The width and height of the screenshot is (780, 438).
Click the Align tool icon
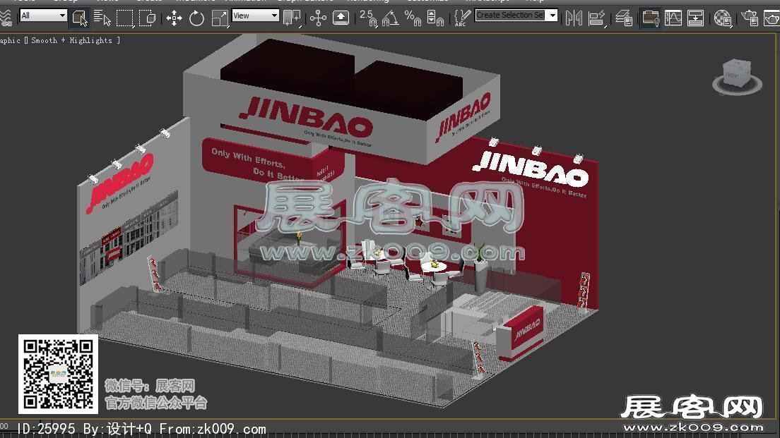tap(596, 18)
